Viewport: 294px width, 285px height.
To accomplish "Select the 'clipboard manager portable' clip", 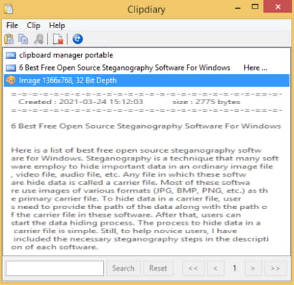I will click(147, 55).
